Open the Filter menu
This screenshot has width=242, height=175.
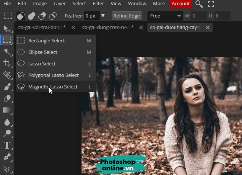[x=98, y=4]
